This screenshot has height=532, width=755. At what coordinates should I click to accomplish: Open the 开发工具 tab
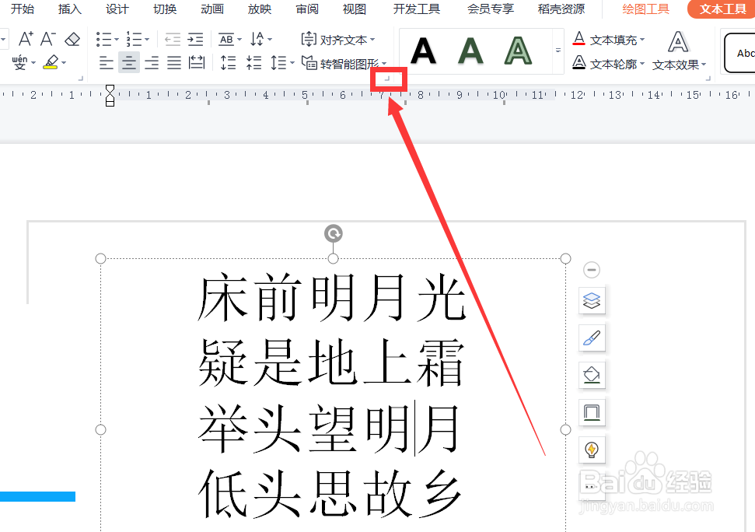[417, 9]
